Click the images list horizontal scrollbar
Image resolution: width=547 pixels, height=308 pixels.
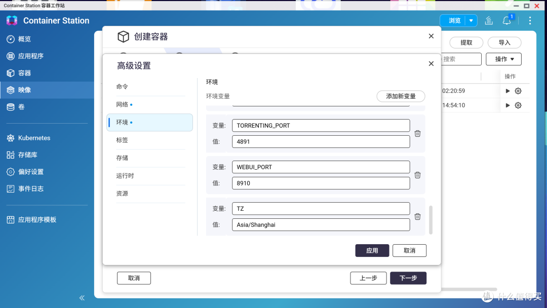469,289
